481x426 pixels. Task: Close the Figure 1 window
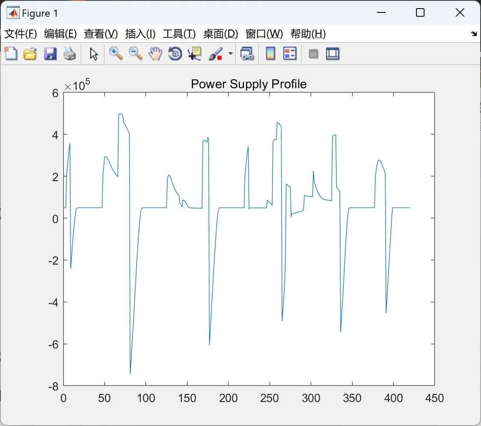click(460, 12)
